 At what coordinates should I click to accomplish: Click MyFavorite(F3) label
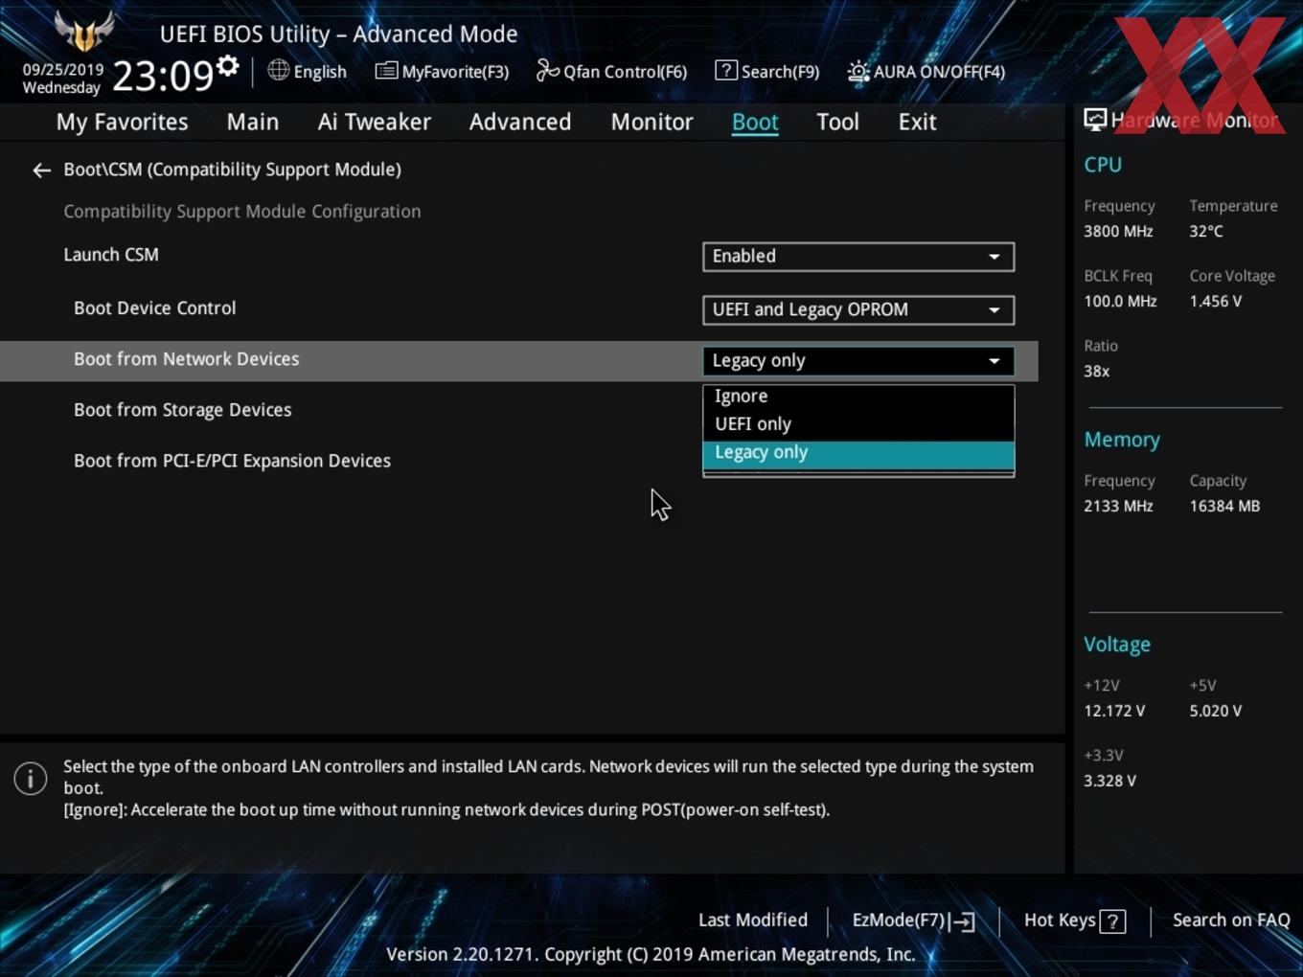click(455, 72)
